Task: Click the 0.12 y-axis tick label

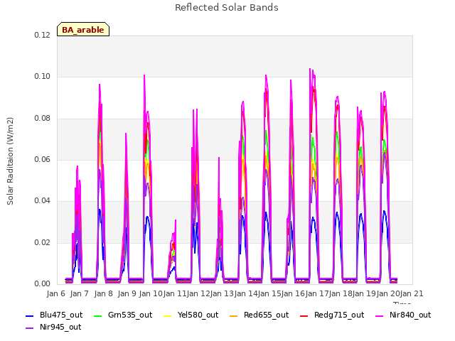Action: 43,35
